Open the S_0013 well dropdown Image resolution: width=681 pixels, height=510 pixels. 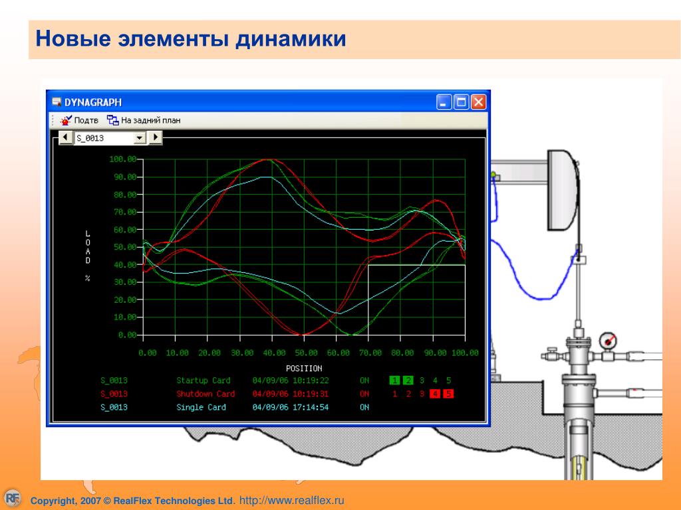pos(139,138)
